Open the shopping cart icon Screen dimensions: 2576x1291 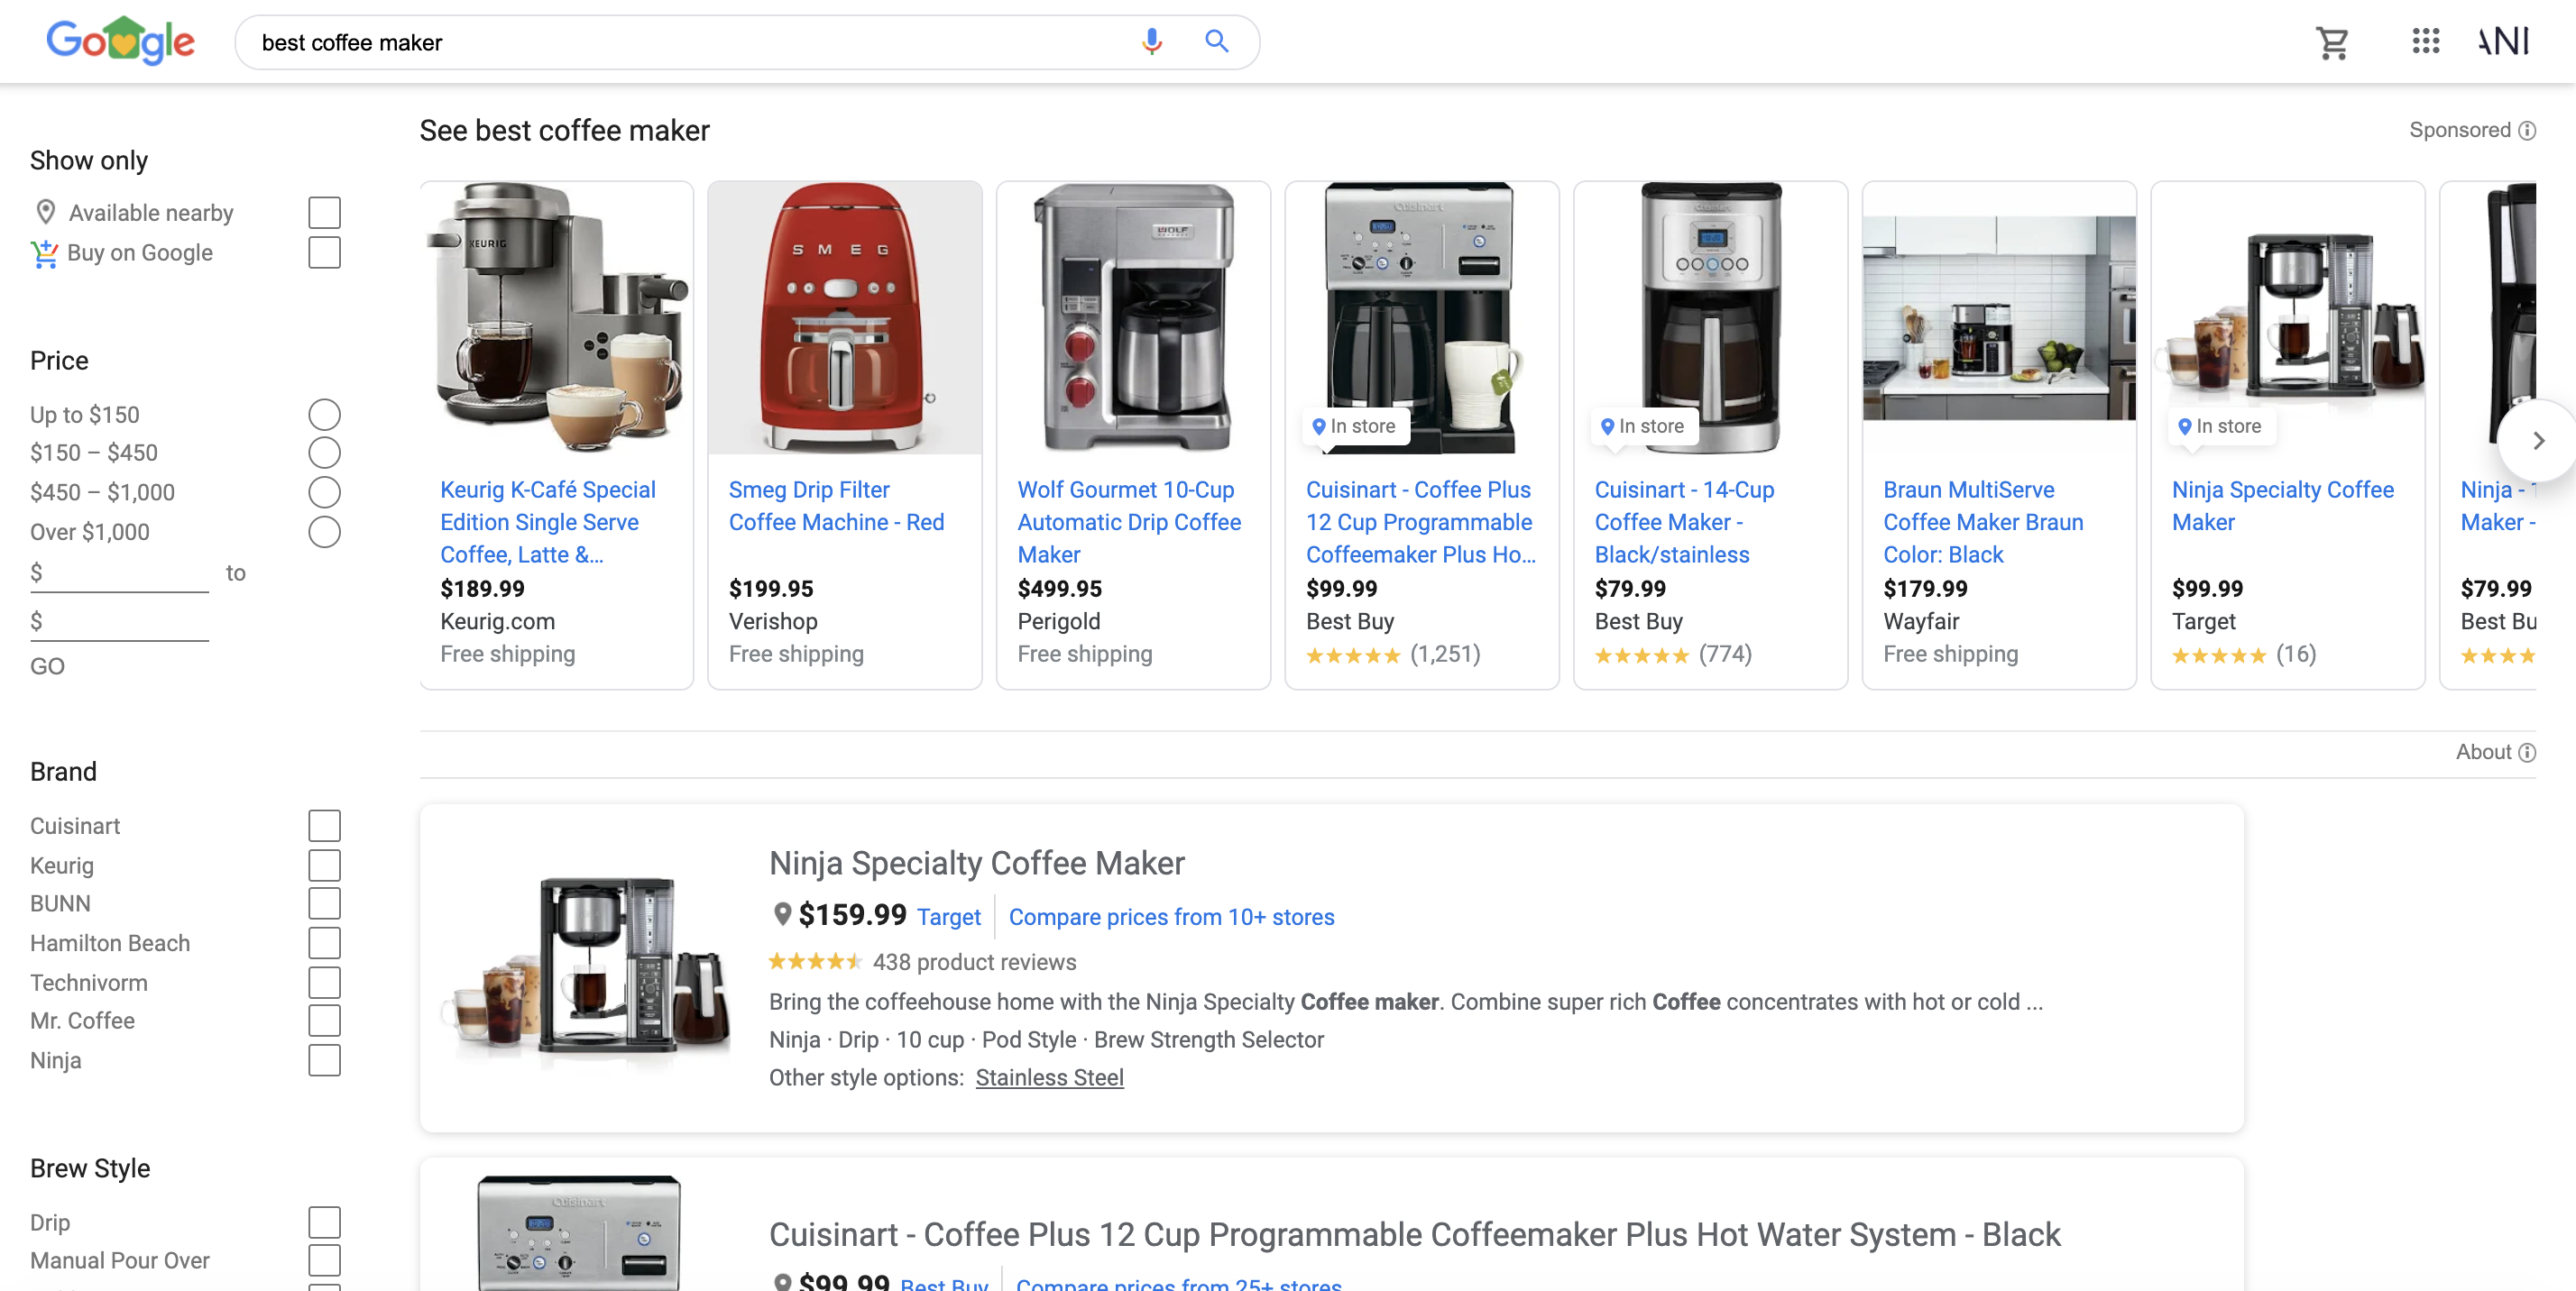[x=2333, y=42]
